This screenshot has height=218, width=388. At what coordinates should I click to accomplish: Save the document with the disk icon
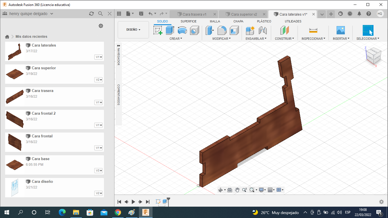pyautogui.click(x=141, y=14)
